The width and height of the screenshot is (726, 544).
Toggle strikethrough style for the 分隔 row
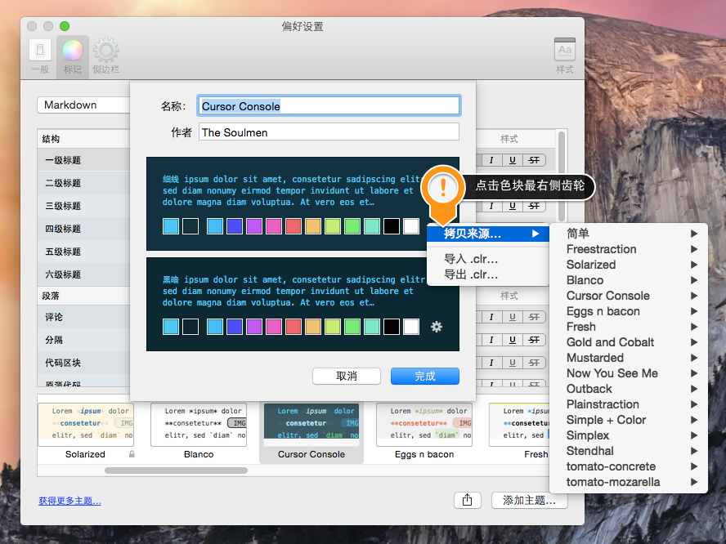[x=534, y=340]
